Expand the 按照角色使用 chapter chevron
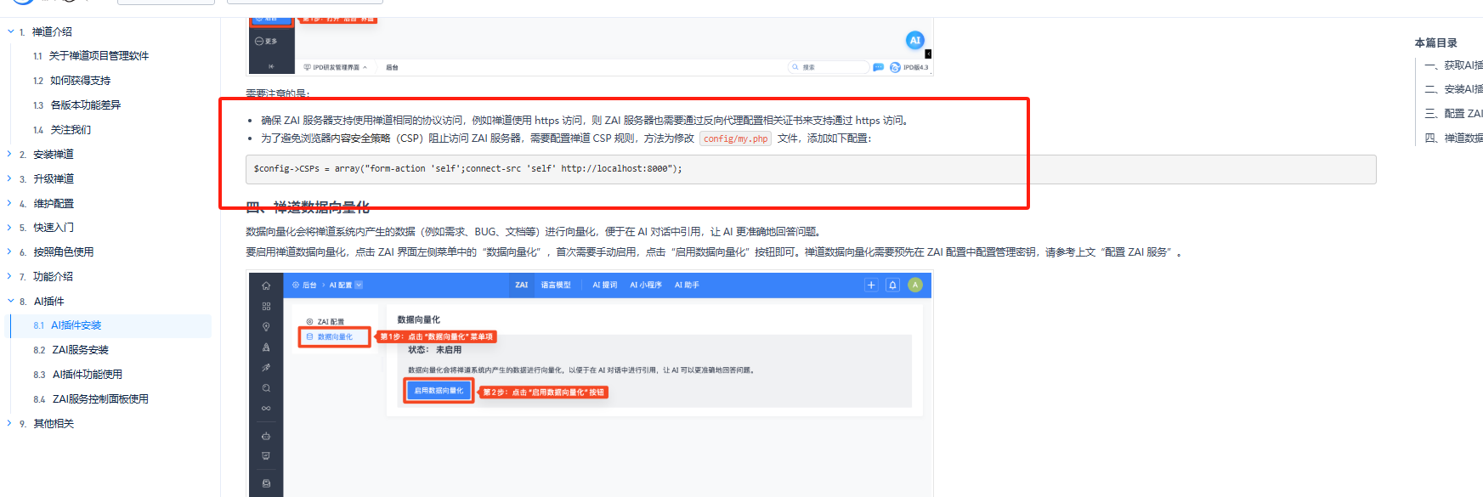 point(10,251)
